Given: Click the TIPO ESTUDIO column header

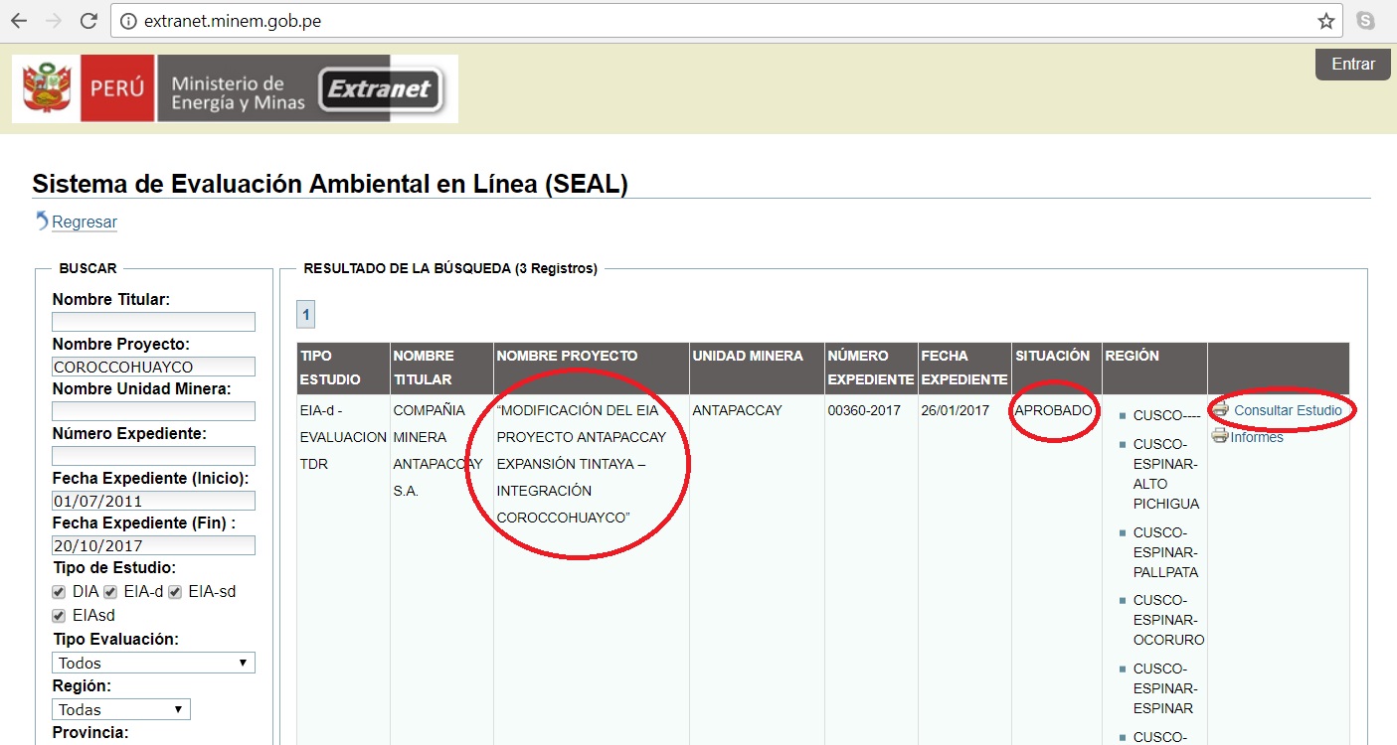Looking at the screenshot, I should (x=343, y=368).
